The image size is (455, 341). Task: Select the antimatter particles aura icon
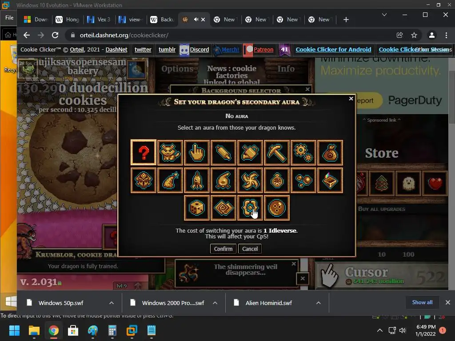[x=303, y=180]
